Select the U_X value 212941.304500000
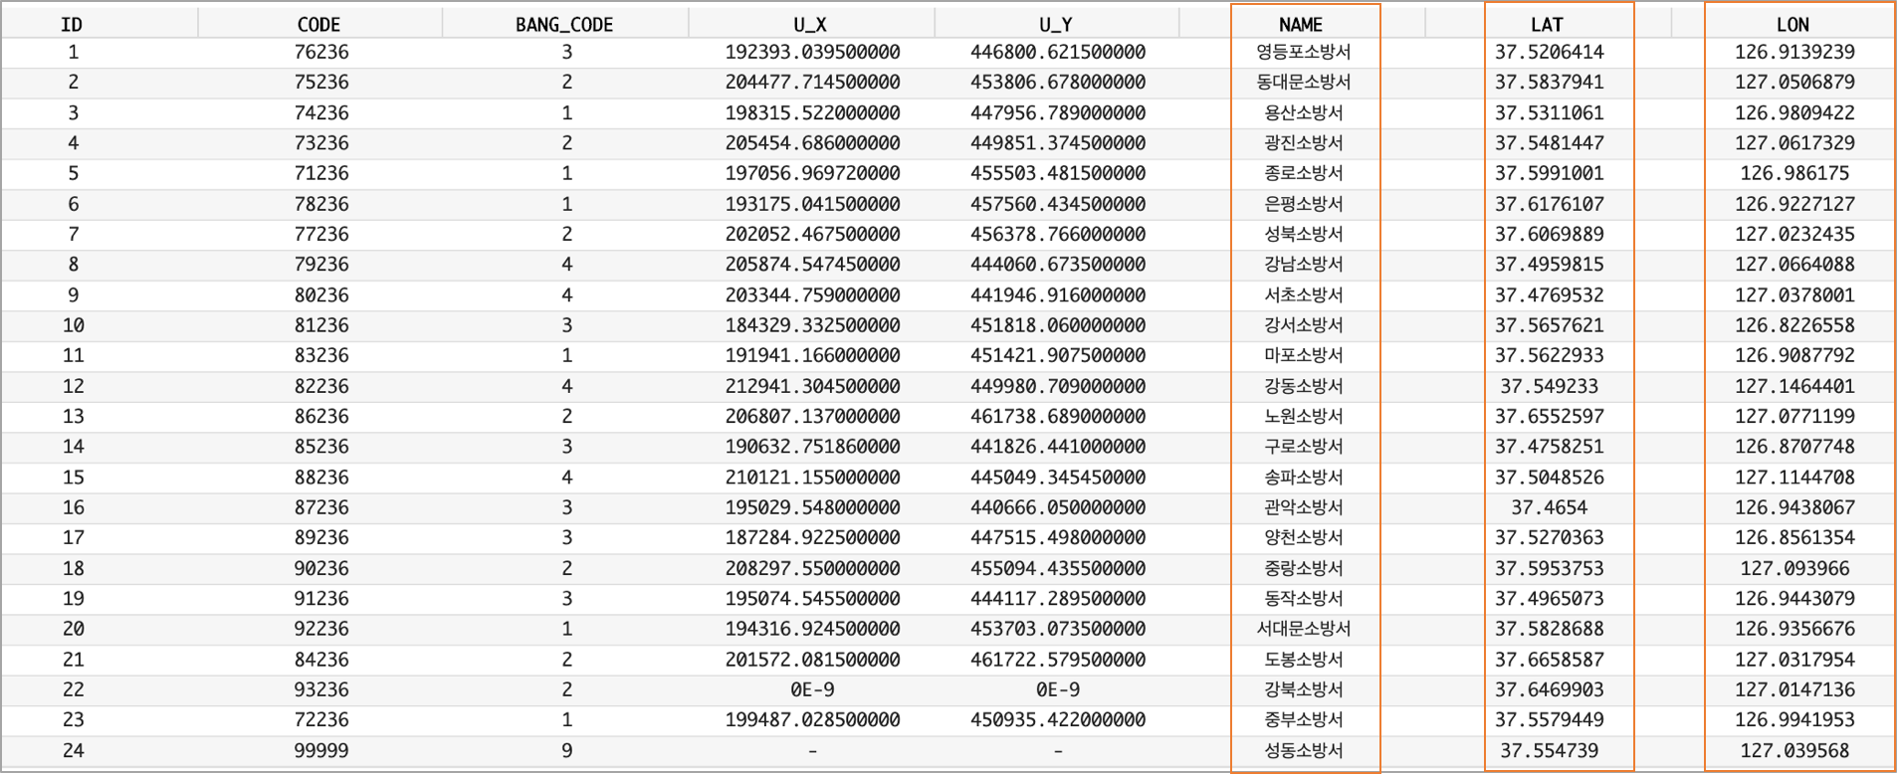 [812, 385]
